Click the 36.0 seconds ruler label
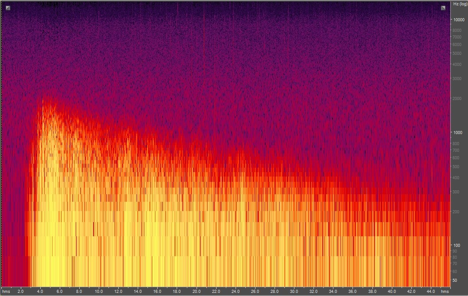The width and height of the screenshot is (468, 296). [352, 292]
